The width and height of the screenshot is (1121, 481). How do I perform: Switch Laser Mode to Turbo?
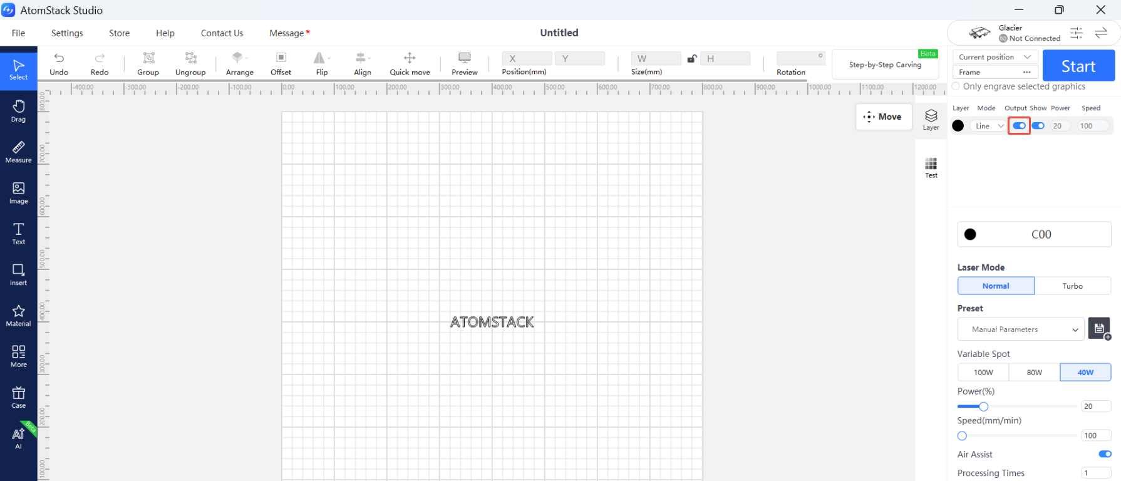(x=1073, y=286)
